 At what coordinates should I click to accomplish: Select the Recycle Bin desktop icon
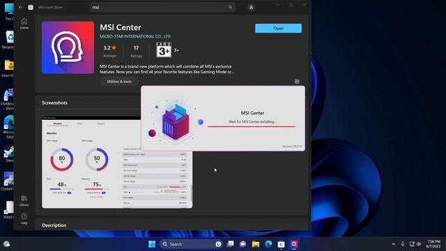[9, 39]
